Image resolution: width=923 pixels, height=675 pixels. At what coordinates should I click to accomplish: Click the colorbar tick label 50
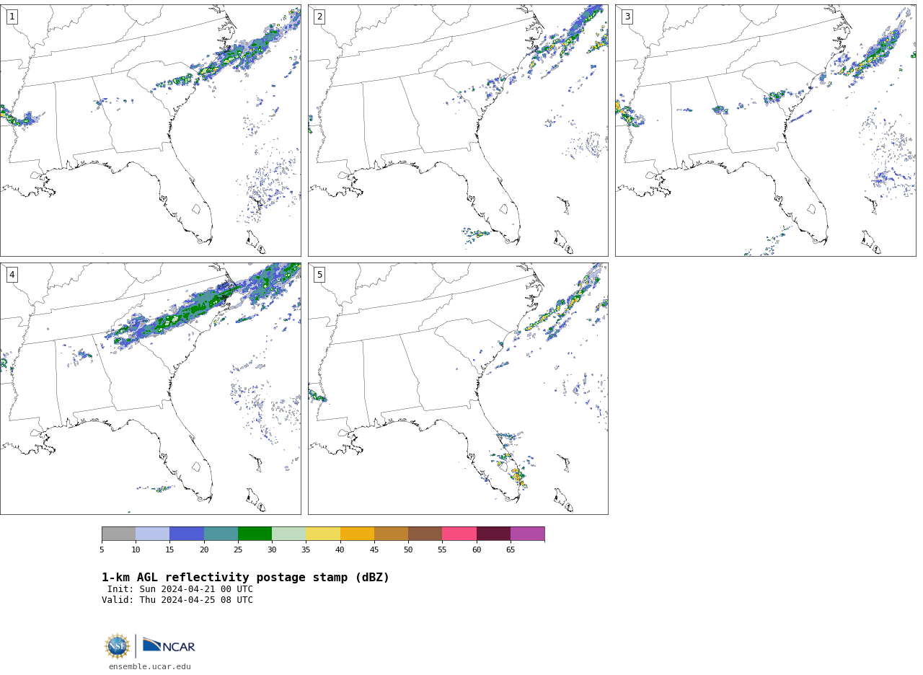[x=408, y=550]
